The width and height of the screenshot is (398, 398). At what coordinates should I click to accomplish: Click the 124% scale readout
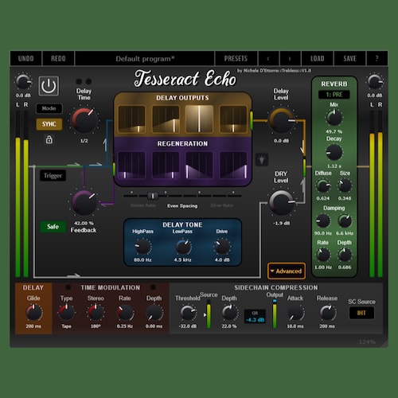[367, 341]
